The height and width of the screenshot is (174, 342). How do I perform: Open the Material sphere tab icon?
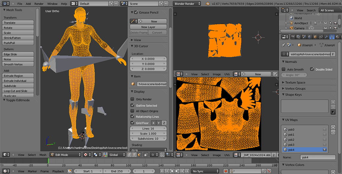coord(338,37)
